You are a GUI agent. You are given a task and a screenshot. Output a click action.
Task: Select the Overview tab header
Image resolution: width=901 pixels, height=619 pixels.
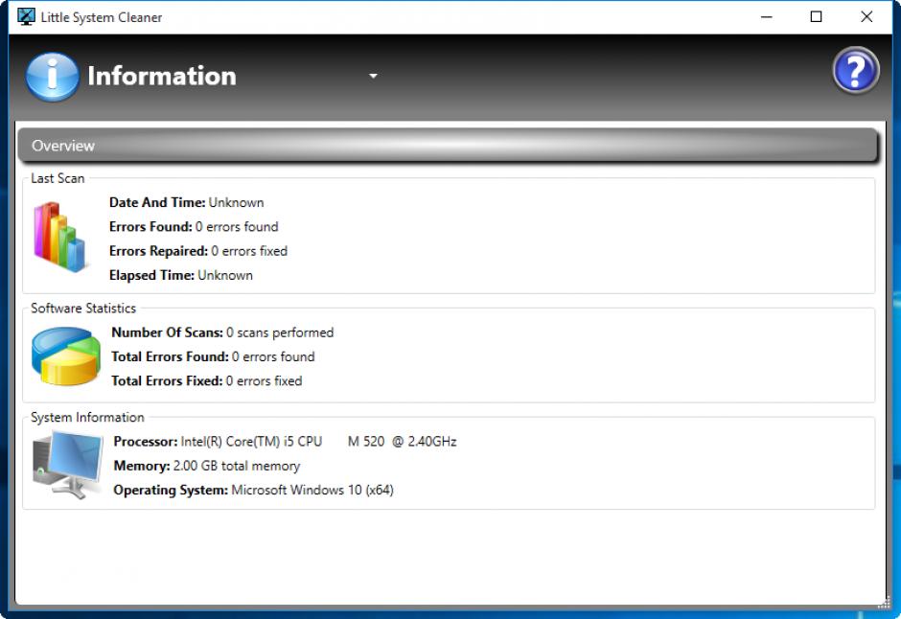pyautogui.click(x=63, y=146)
